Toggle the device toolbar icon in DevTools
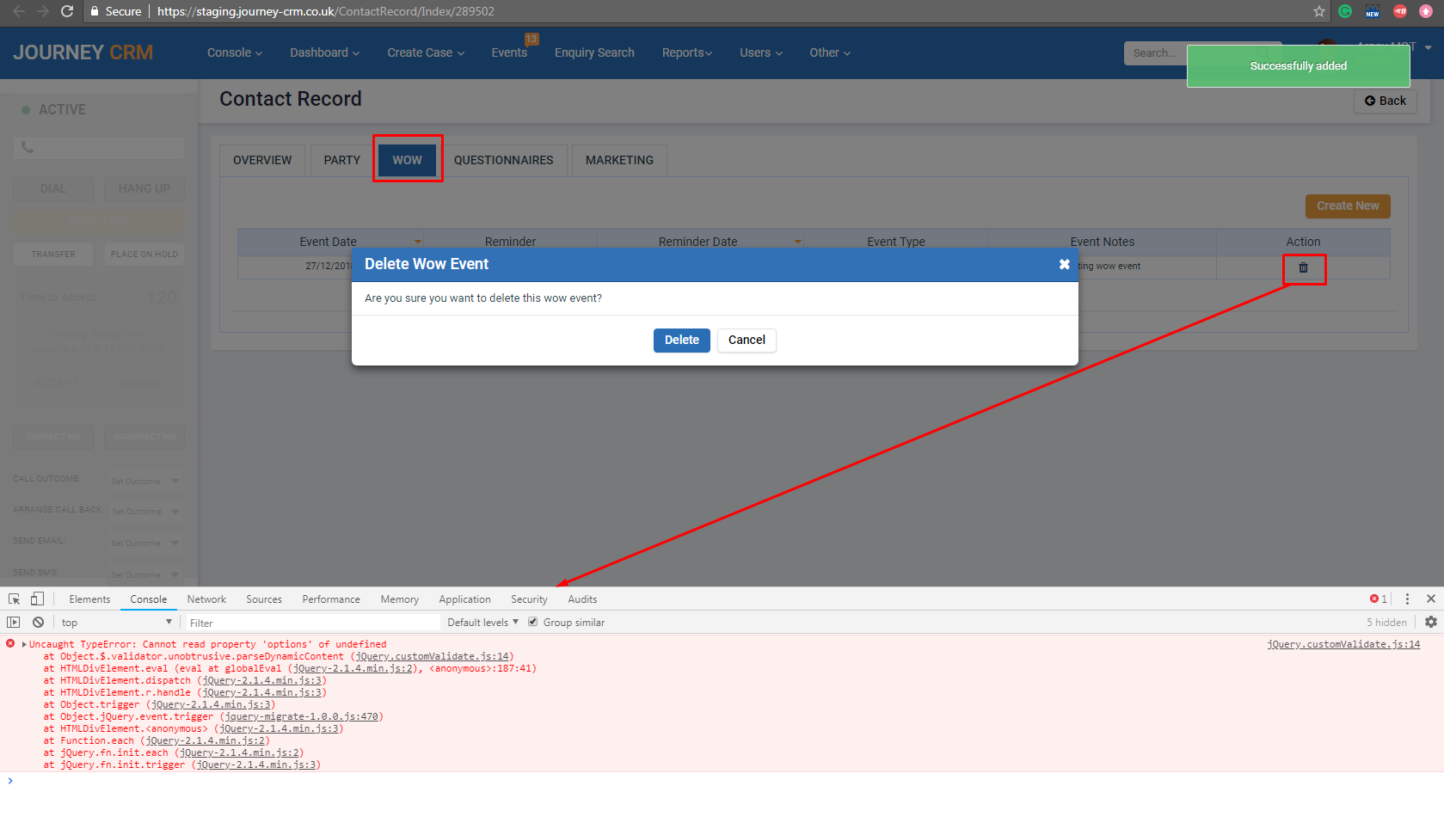This screenshot has width=1444, height=829. [37, 599]
